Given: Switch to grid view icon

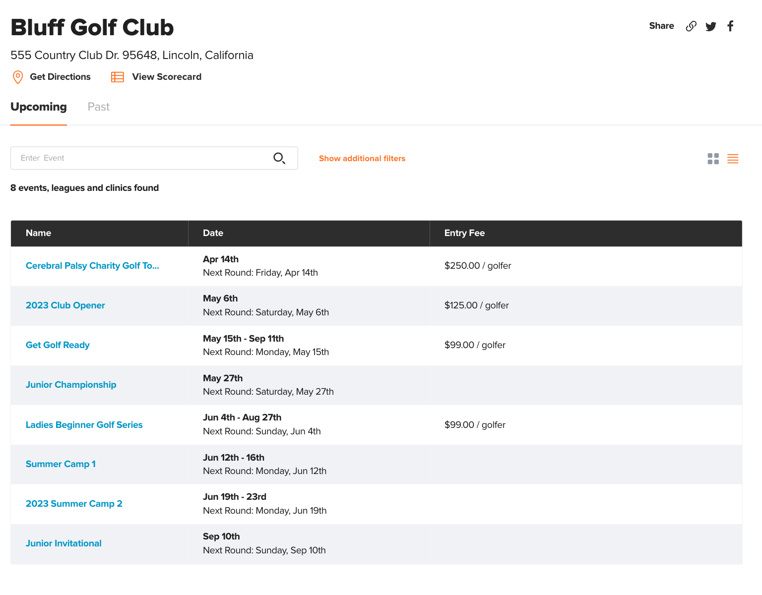Looking at the screenshot, I should coord(713,159).
